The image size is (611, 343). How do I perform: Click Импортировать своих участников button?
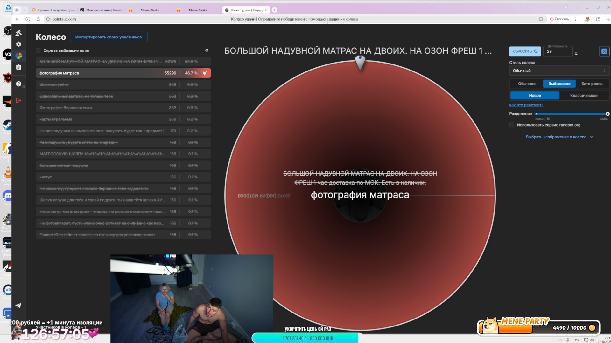coord(109,37)
